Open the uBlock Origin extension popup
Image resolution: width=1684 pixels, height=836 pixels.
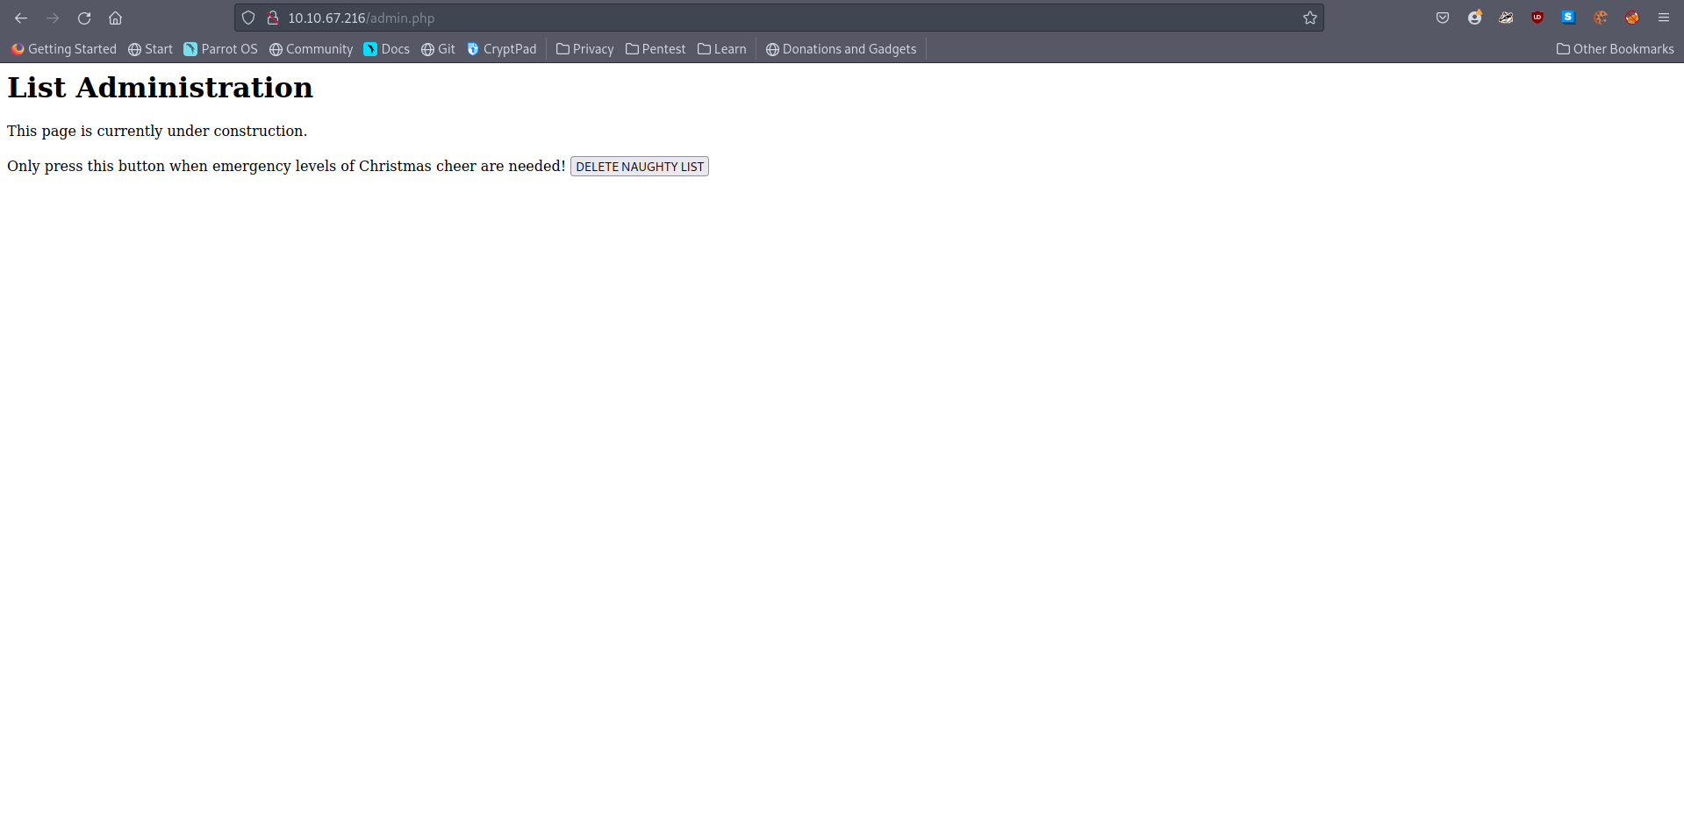point(1537,18)
